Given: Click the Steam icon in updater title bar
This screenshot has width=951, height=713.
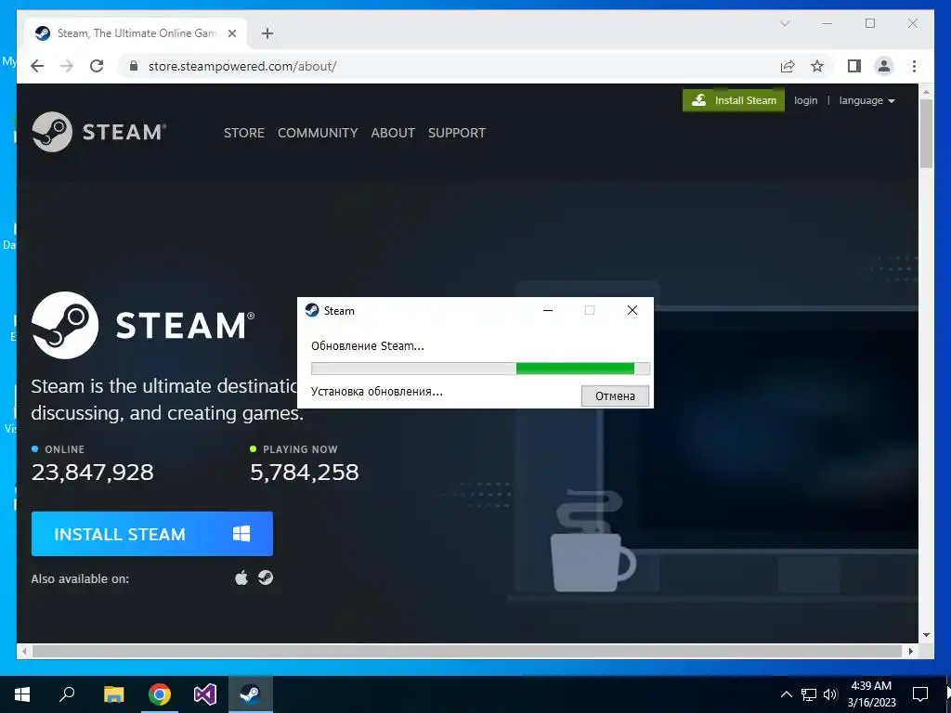Looking at the screenshot, I should tap(312, 310).
